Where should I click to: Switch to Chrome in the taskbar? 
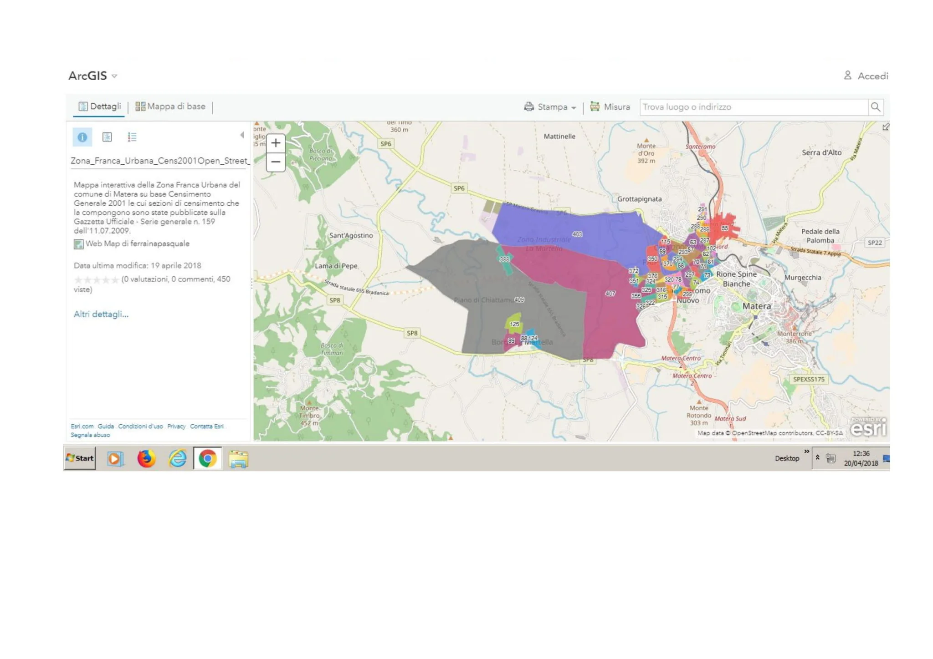tap(208, 458)
